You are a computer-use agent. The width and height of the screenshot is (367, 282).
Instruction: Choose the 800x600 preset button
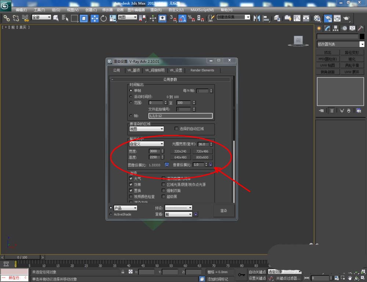coord(202,157)
